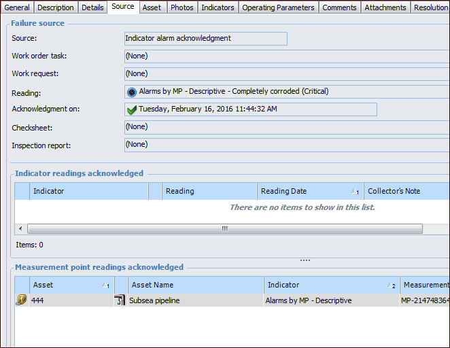Click the Asset column sort arrow
This screenshot has height=348, width=450.
click(x=105, y=285)
